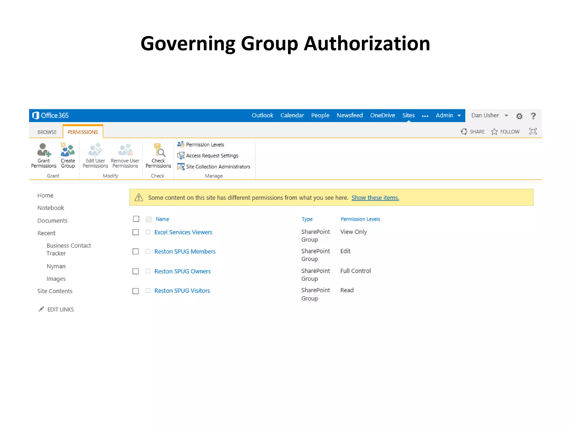
Task: Open Documents in the side navigation
Action: [52, 221]
